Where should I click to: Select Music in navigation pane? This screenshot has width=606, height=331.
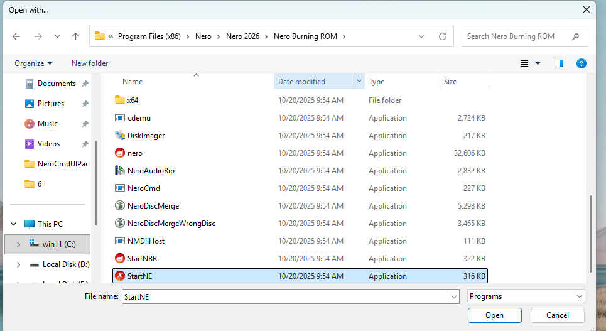coord(48,124)
